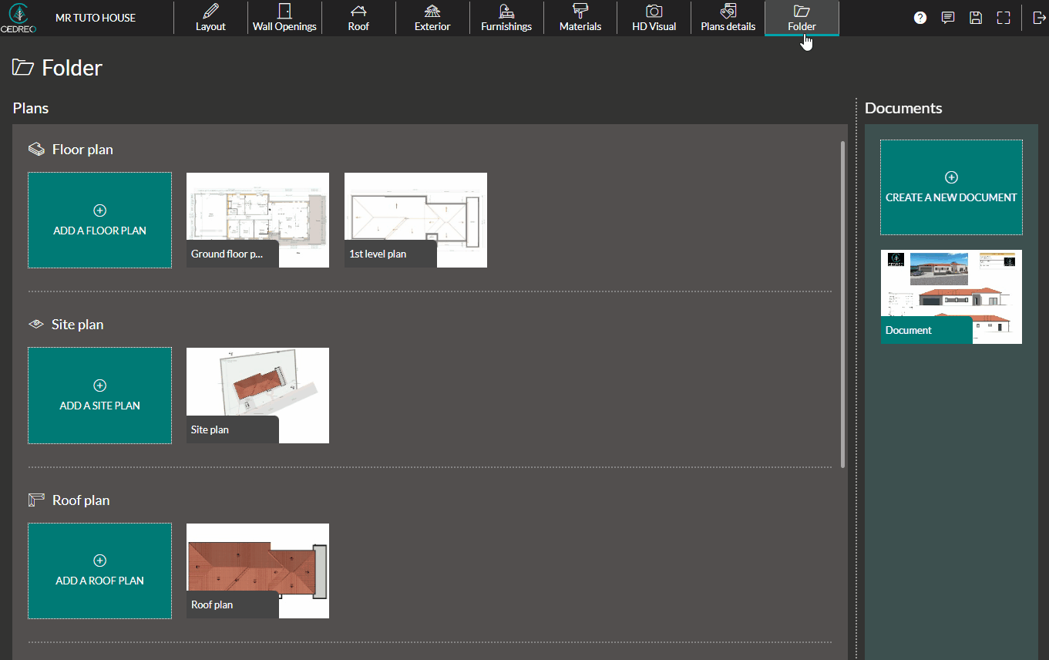The image size is (1049, 660).
Task: Launch the HD Visual camera tool
Action: pyautogui.click(x=653, y=17)
